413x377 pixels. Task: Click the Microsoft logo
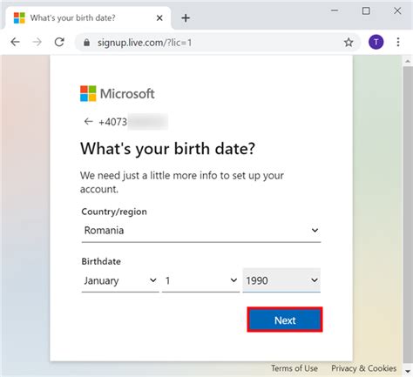(118, 93)
